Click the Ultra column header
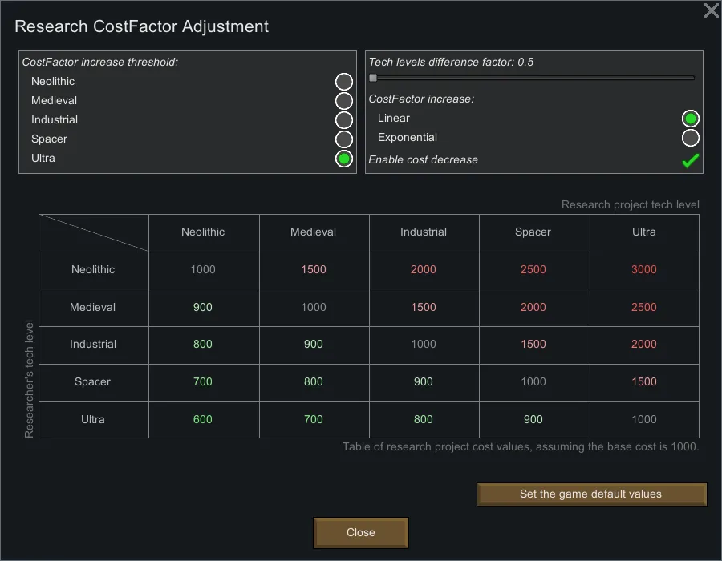This screenshot has width=722, height=561. click(643, 232)
